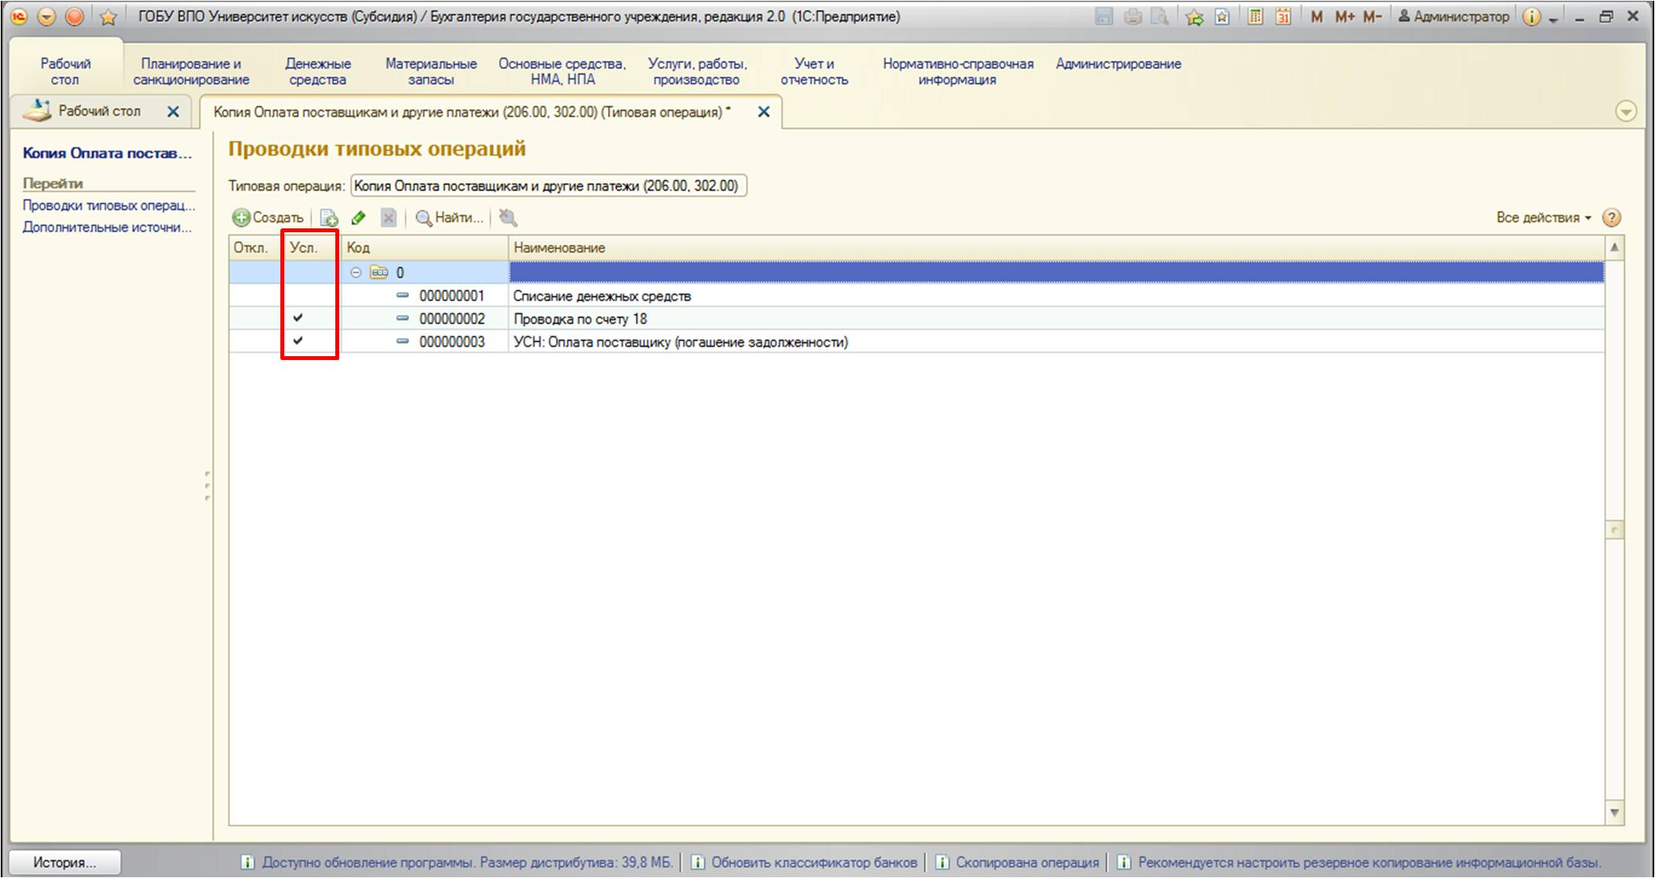This screenshot has height=878, width=1655.
Task: Click the green pencil edit icon
Action: tap(359, 218)
